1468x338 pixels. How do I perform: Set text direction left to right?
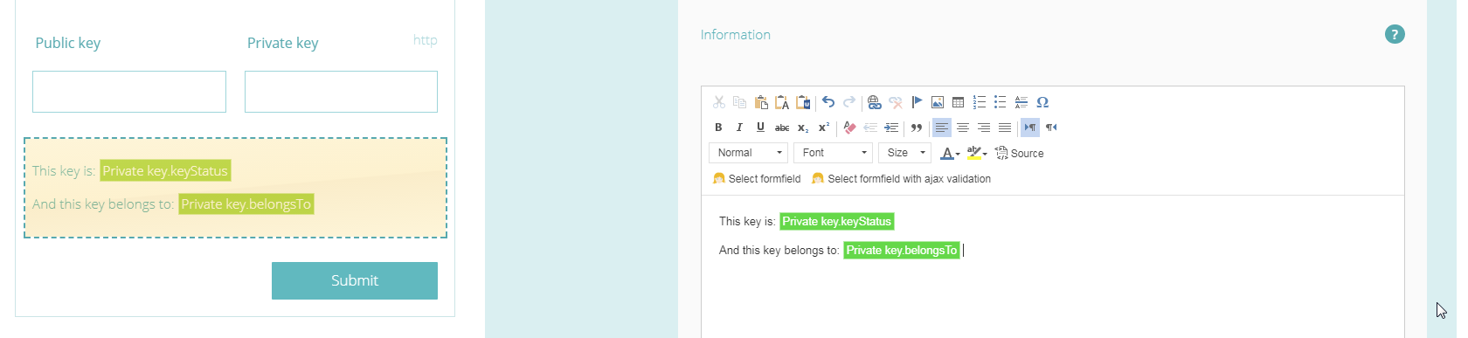(x=1030, y=128)
